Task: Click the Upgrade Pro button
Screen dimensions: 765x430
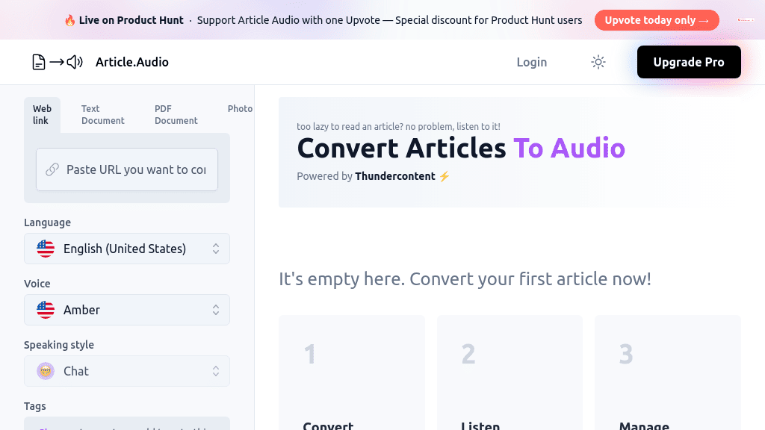Action: coord(689,62)
